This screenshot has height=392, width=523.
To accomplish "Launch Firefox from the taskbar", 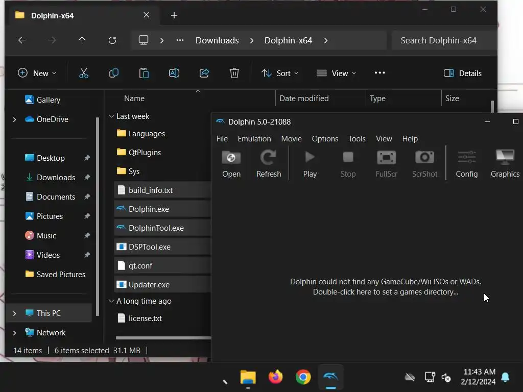I will pos(275,377).
